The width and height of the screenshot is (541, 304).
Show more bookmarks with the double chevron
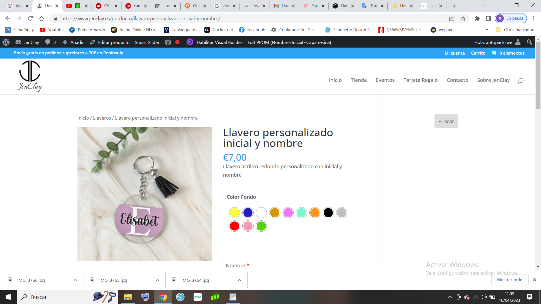pos(487,30)
